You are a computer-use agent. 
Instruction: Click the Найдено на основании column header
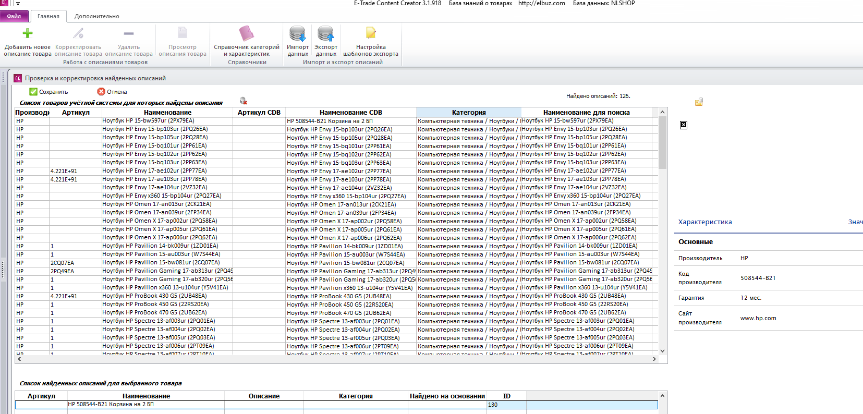(x=447, y=396)
